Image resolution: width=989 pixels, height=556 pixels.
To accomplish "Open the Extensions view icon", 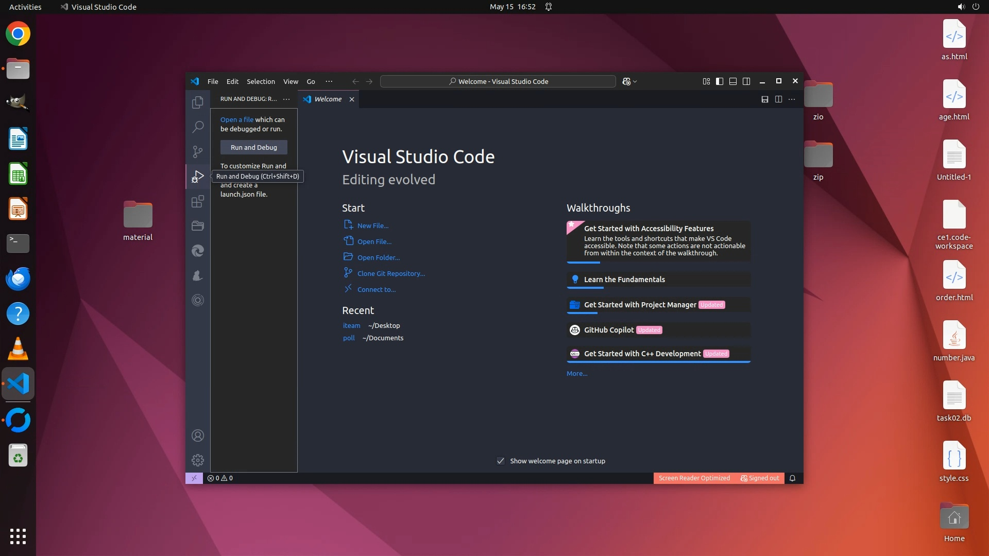I will [198, 201].
